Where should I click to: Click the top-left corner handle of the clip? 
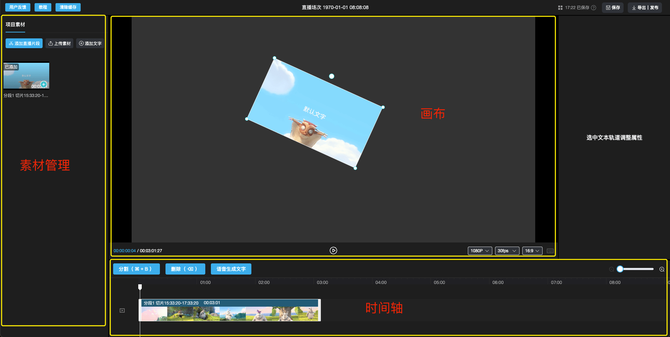[x=274, y=58]
